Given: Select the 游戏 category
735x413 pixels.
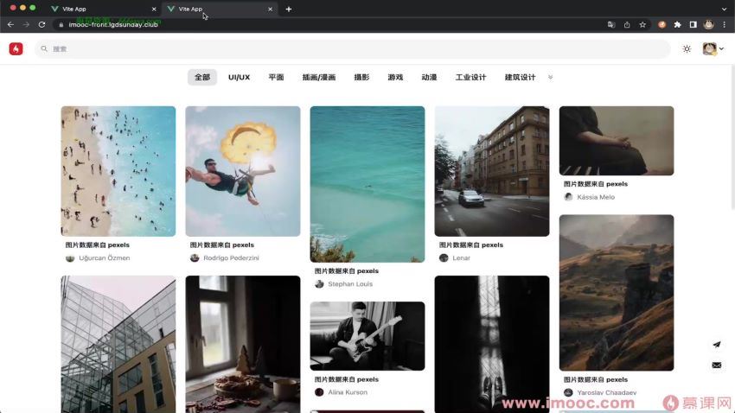Looking at the screenshot, I should point(395,77).
